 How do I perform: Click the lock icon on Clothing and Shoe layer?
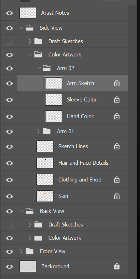pyautogui.click(x=117, y=180)
